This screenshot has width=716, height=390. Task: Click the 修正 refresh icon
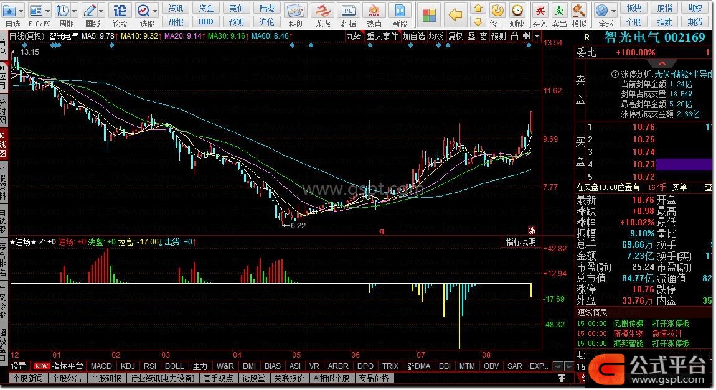[497, 10]
